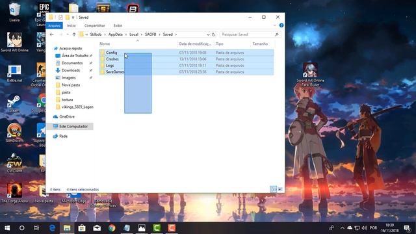Open Sword Art Online Fatal Bullet shortcut

pyautogui.click(x=310, y=75)
